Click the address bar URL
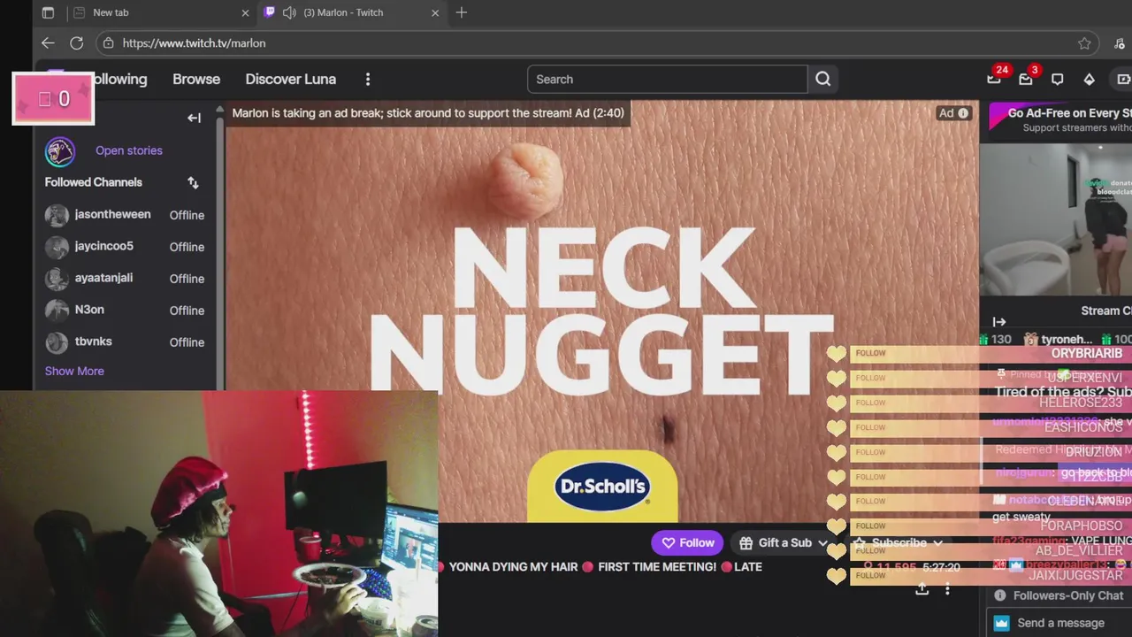The image size is (1132, 637). click(194, 42)
